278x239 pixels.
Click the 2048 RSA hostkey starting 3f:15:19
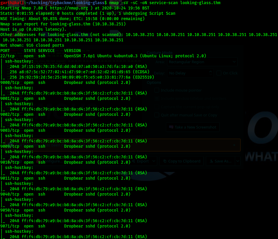pyautogui.click(x=78, y=66)
